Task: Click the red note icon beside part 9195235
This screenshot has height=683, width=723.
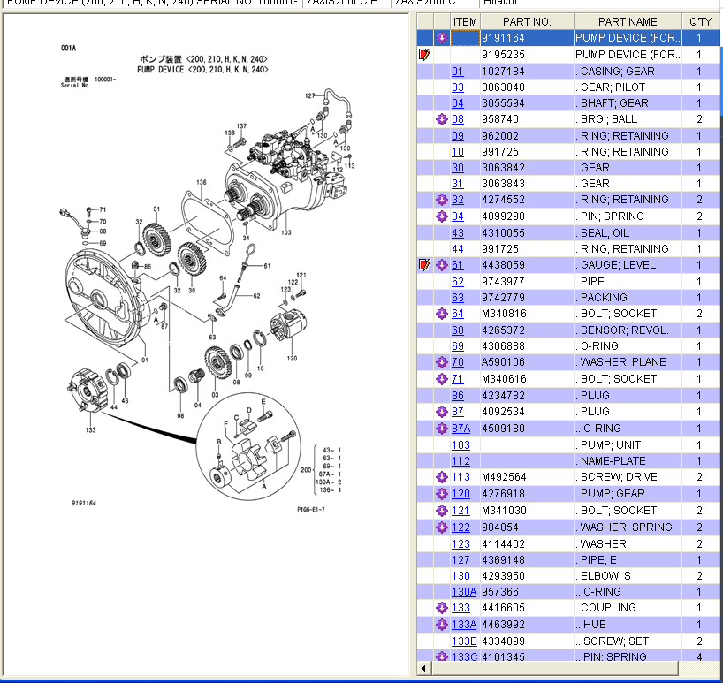Action: pyautogui.click(x=424, y=55)
